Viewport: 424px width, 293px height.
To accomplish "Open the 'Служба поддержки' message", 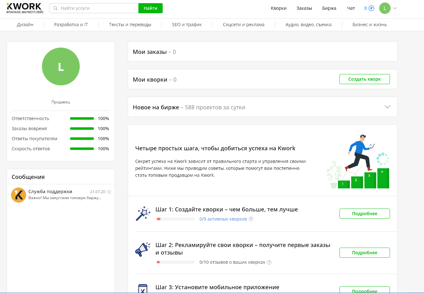I will coord(50,191).
